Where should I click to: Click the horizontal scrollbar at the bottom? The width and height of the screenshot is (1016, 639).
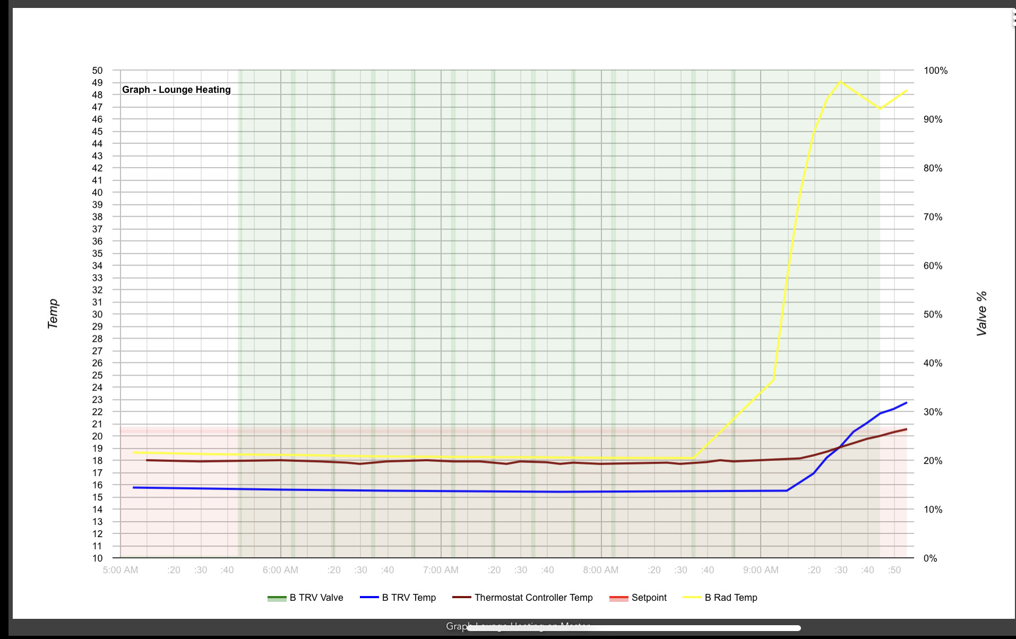(634, 628)
